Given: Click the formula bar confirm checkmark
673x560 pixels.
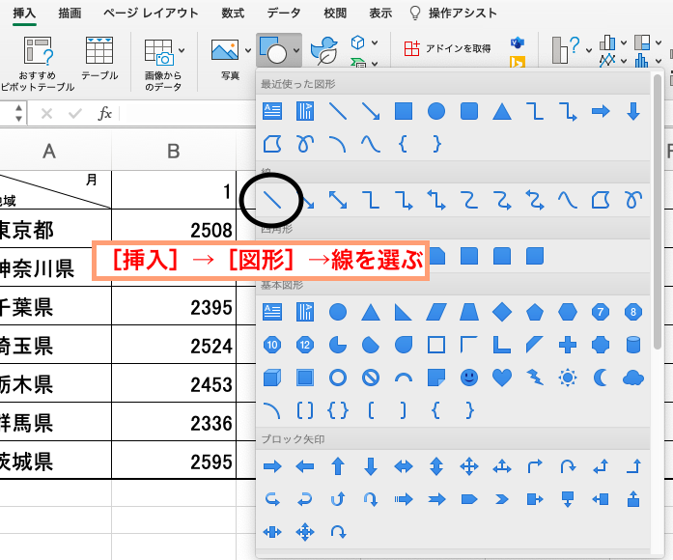Looking at the screenshot, I should (75, 114).
